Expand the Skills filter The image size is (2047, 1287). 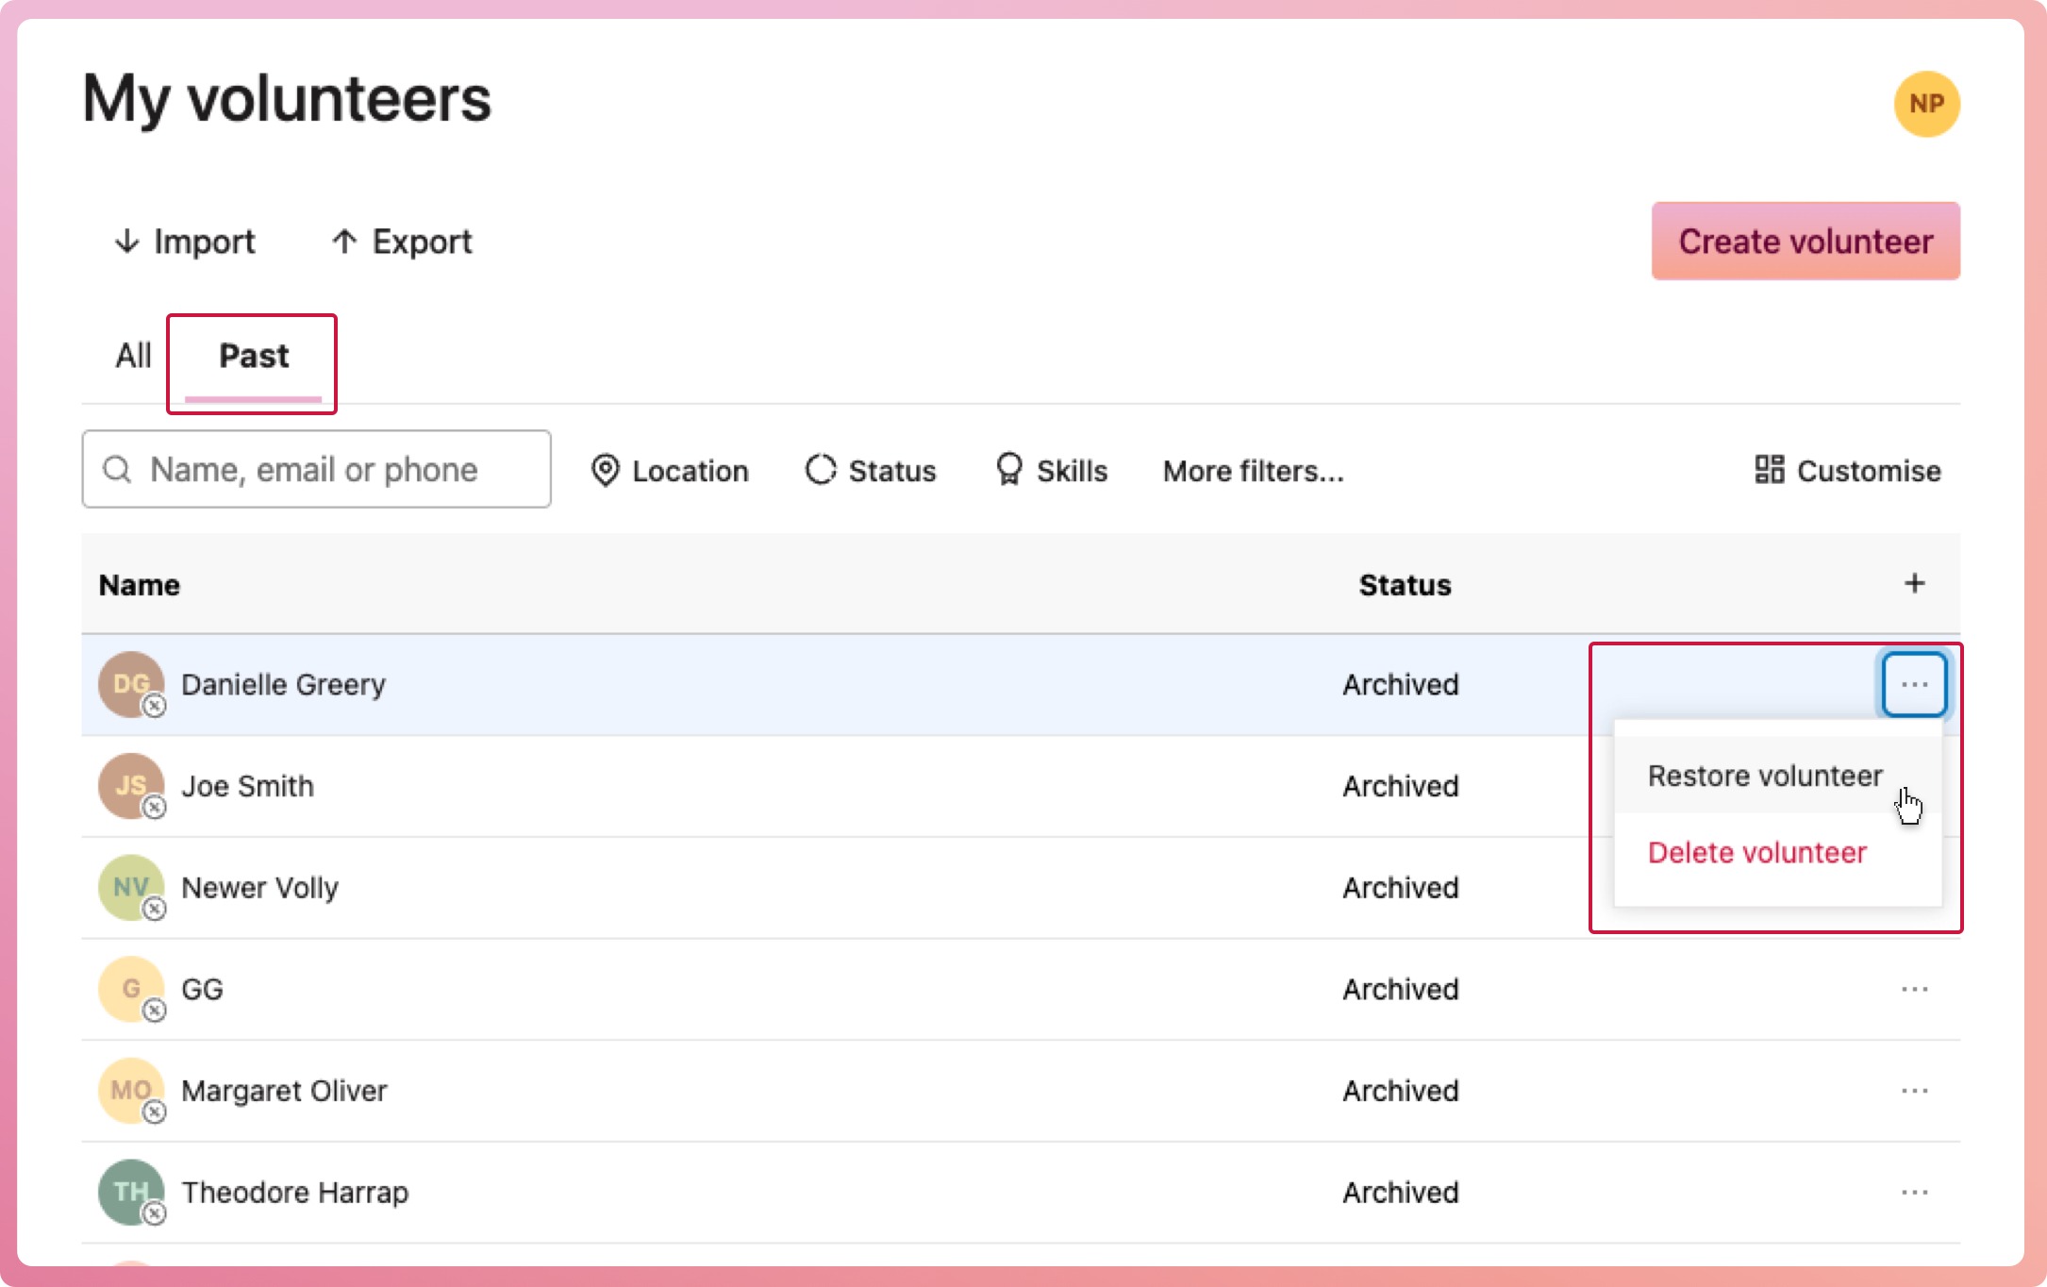click(1052, 470)
